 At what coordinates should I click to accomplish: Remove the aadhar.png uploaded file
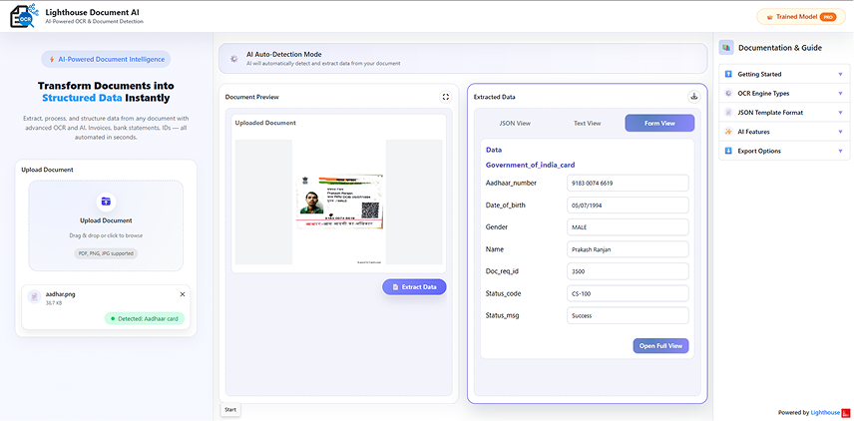183,294
